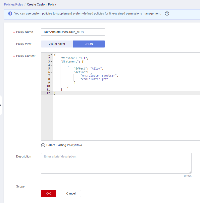Grab the Description textarea resize handle
The height and width of the screenshot is (203, 200).
tap(190, 172)
